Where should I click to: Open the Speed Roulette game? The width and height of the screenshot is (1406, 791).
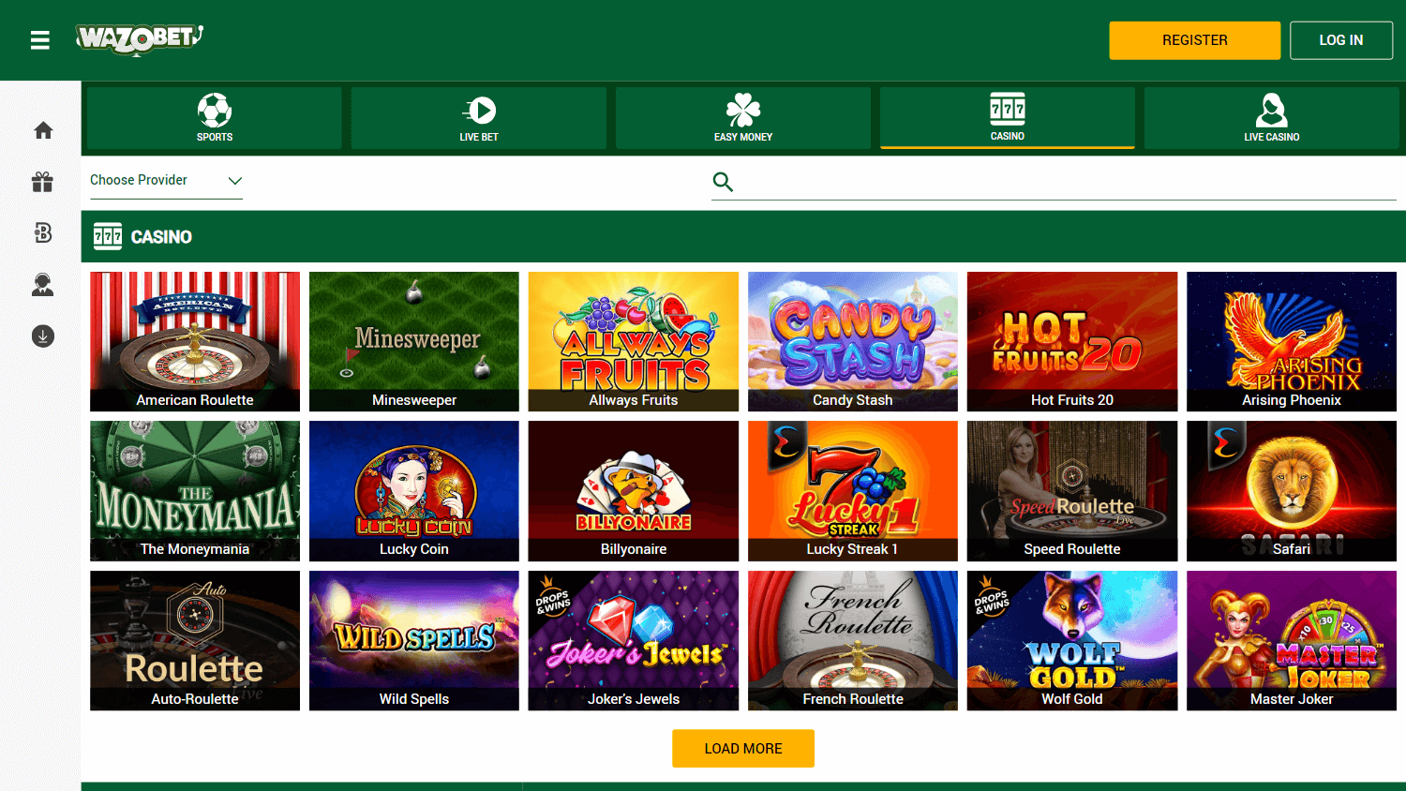point(1072,491)
